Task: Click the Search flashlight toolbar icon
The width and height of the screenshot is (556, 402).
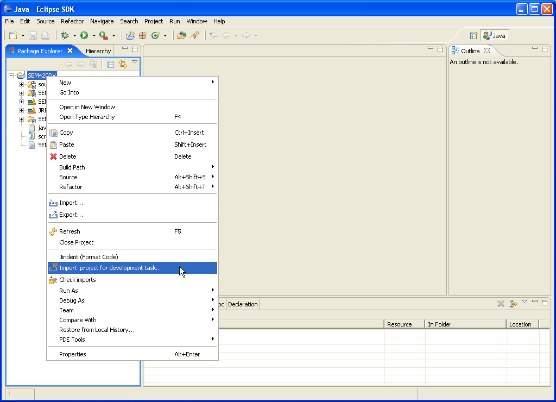Action: pyautogui.click(x=194, y=35)
